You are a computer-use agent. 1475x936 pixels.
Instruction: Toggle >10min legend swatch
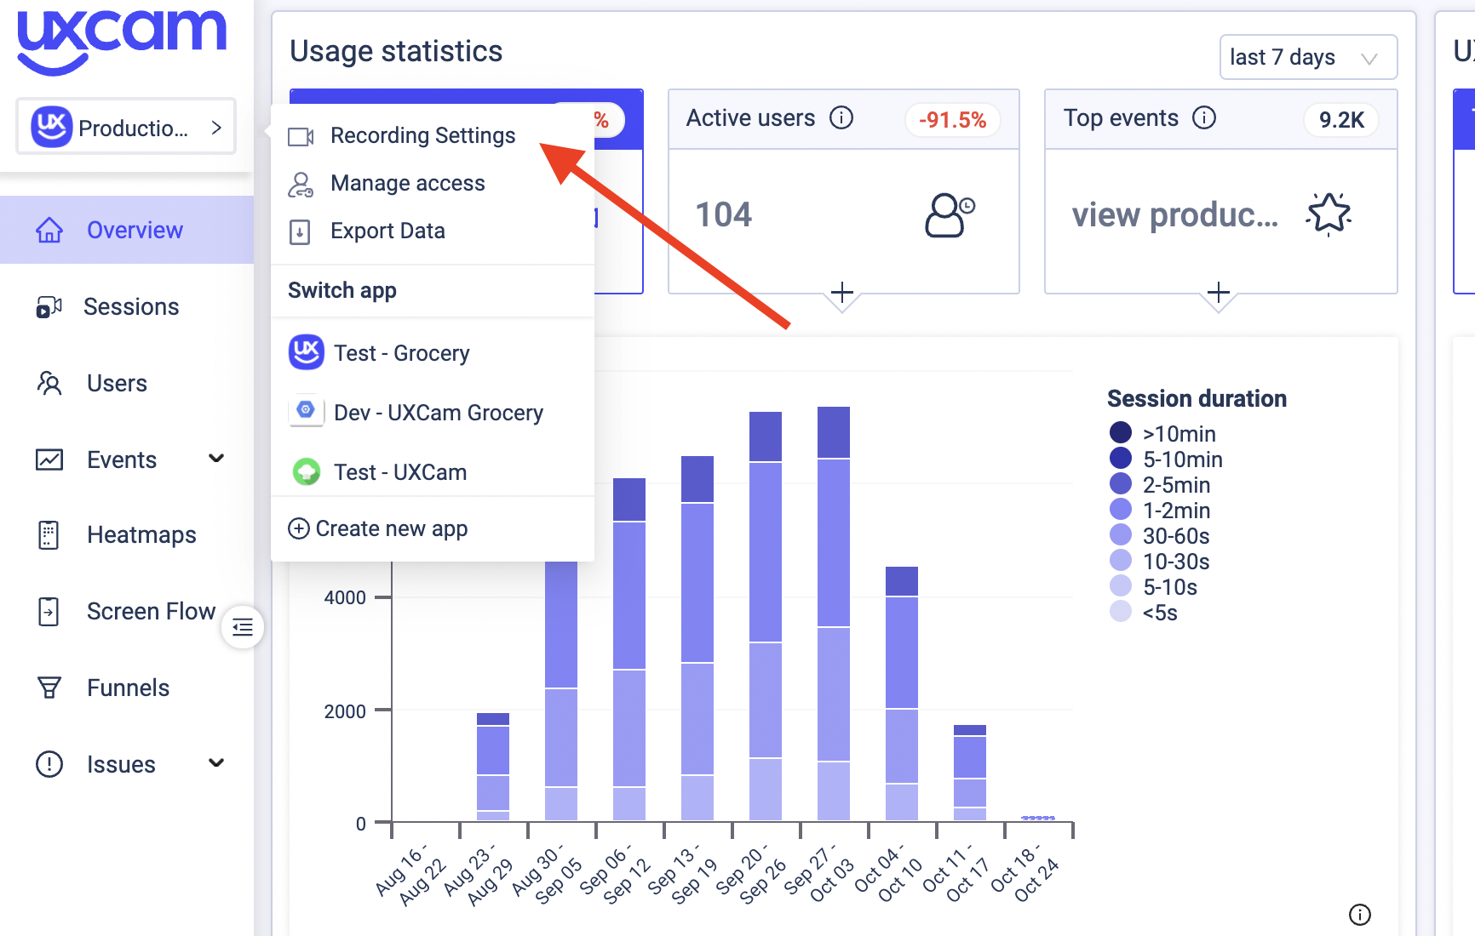[x=1121, y=432]
